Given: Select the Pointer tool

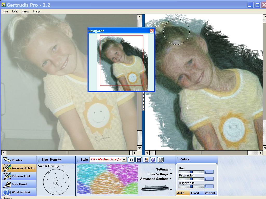Looking at the screenshot, I should (x=19, y=160).
